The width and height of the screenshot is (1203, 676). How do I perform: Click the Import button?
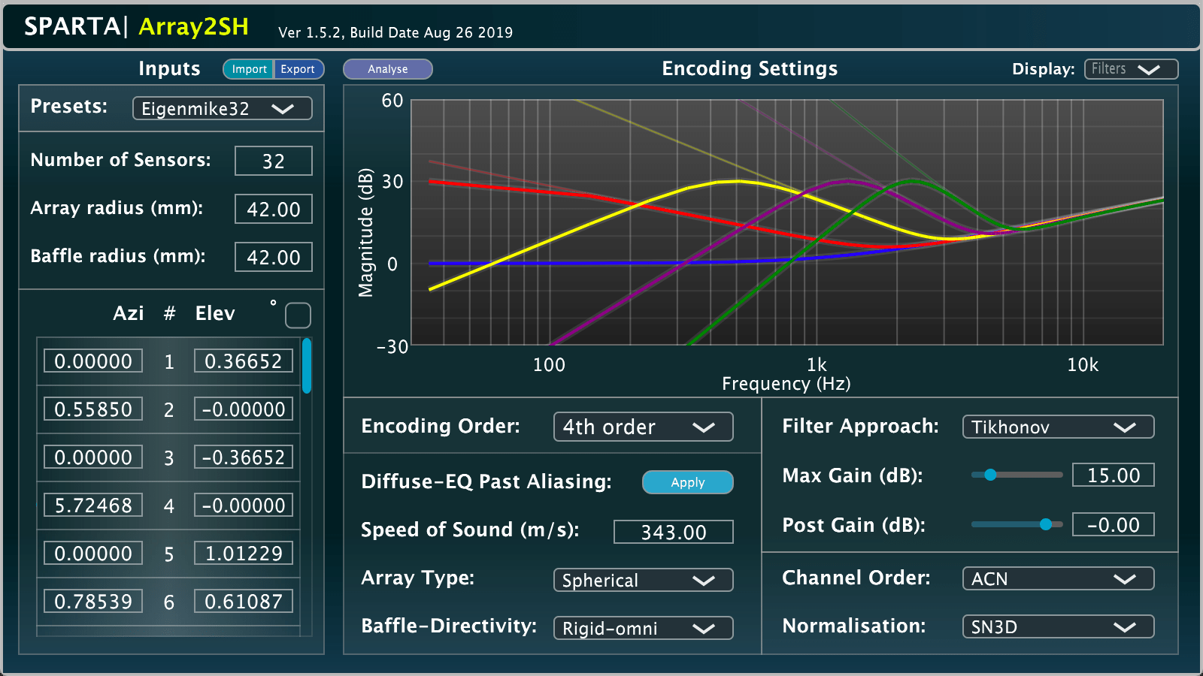click(x=249, y=69)
